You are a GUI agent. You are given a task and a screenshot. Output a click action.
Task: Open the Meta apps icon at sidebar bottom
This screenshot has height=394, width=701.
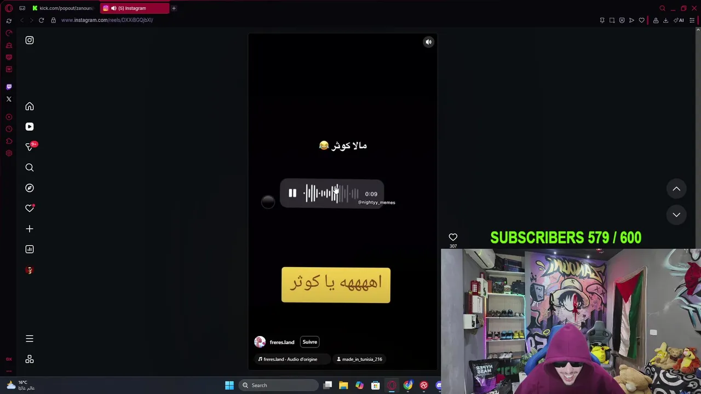30,359
